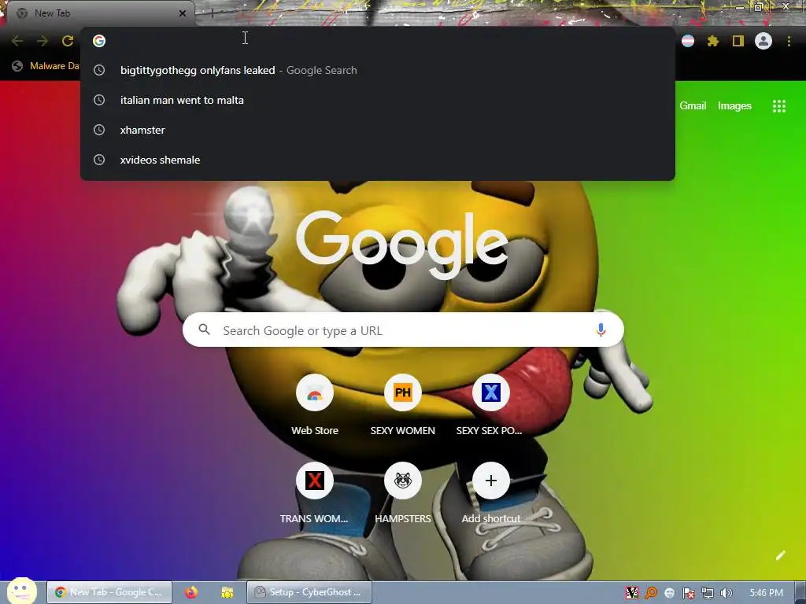Viewport: 806px width, 604px height.
Task: Select the 'xhamster' history suggestion
Action: (378, 130)
